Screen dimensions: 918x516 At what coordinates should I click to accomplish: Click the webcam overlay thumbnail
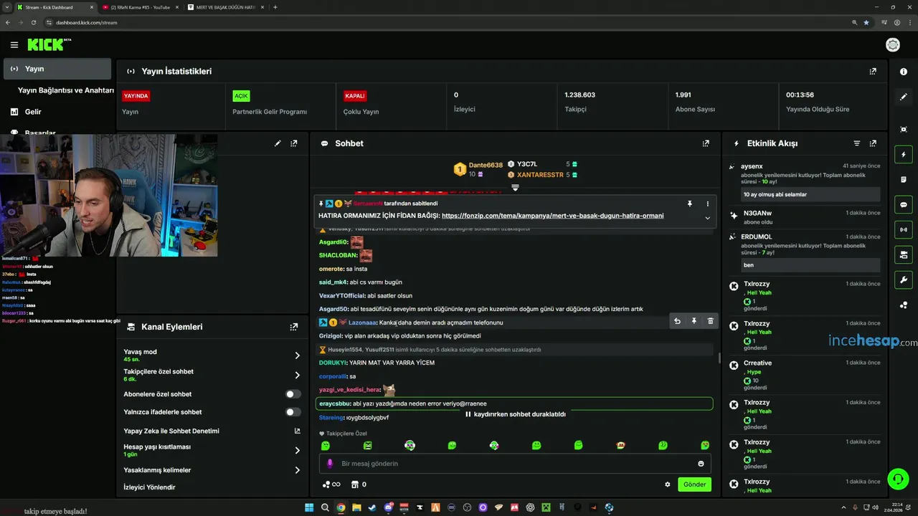pyautogui.click(x=109, y=195)
